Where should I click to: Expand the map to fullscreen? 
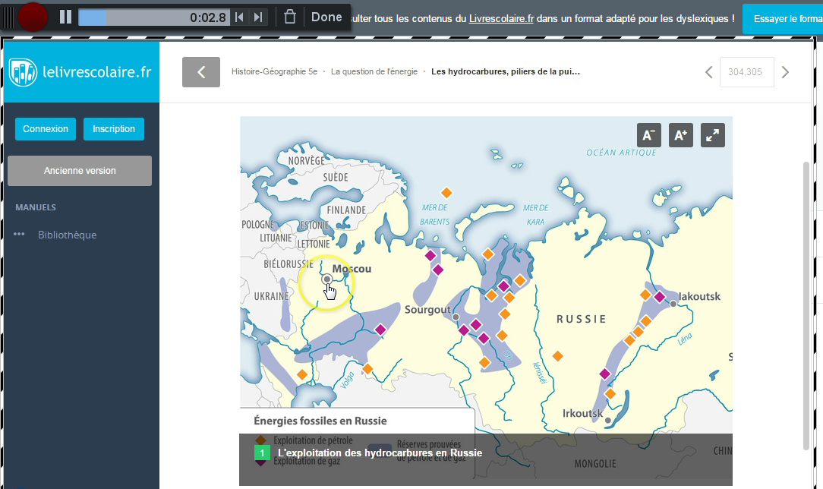coord(713,135)
